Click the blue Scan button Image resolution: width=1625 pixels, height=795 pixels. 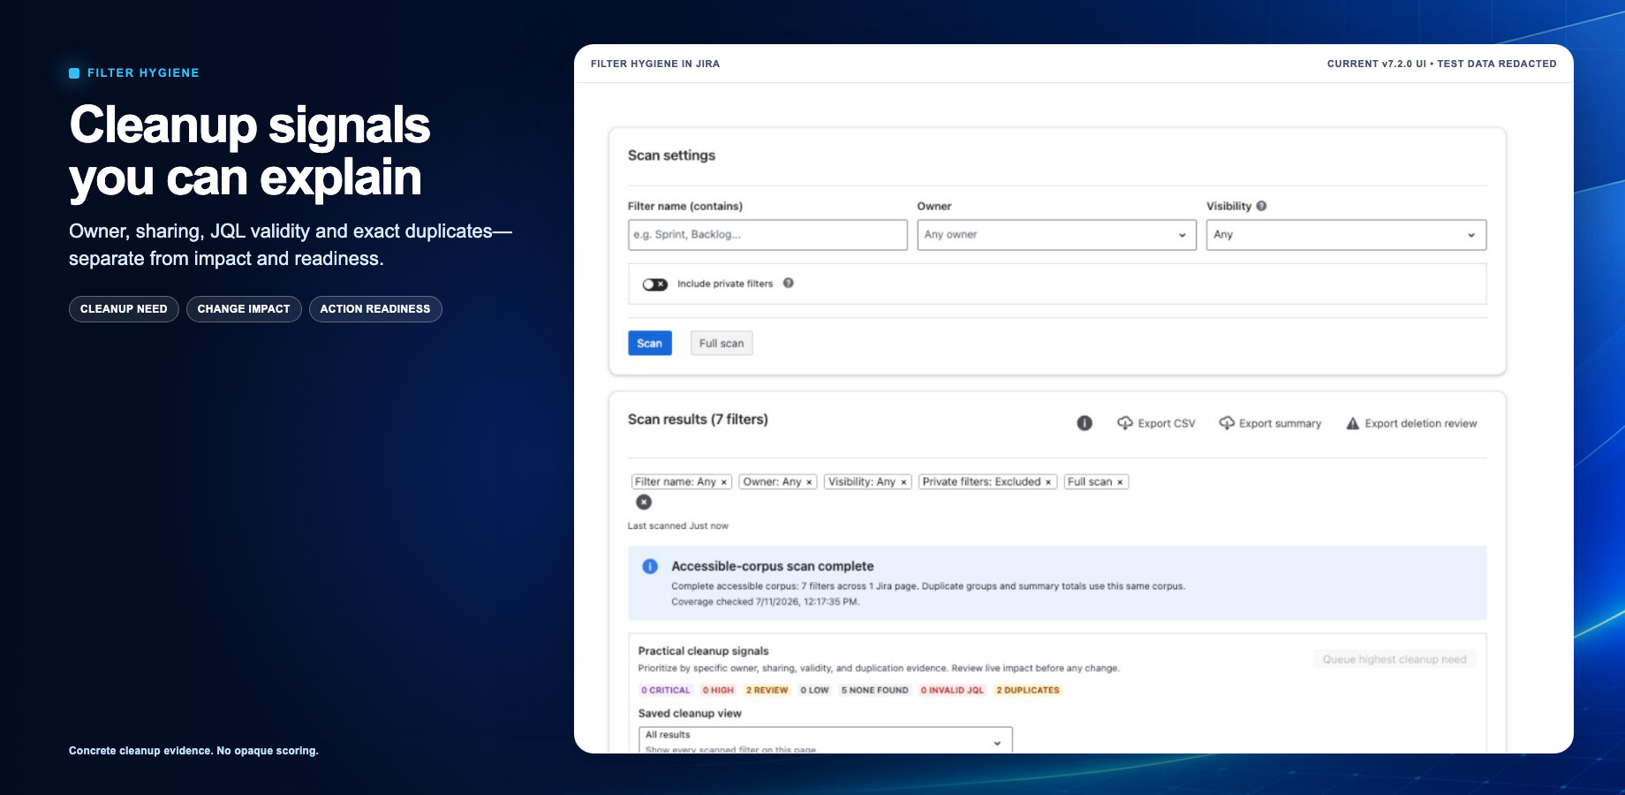click(x=649, y=344)
